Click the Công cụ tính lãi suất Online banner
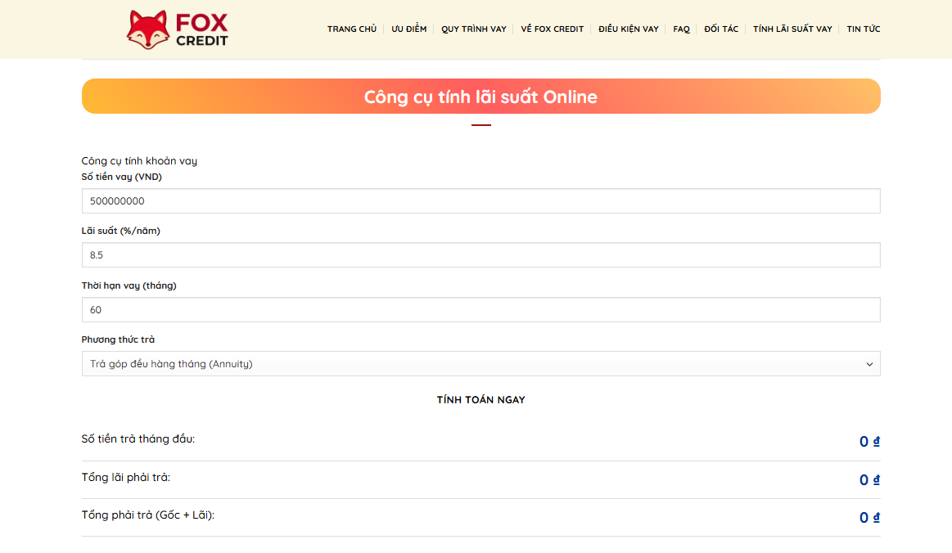 click(x=481, y=97)
